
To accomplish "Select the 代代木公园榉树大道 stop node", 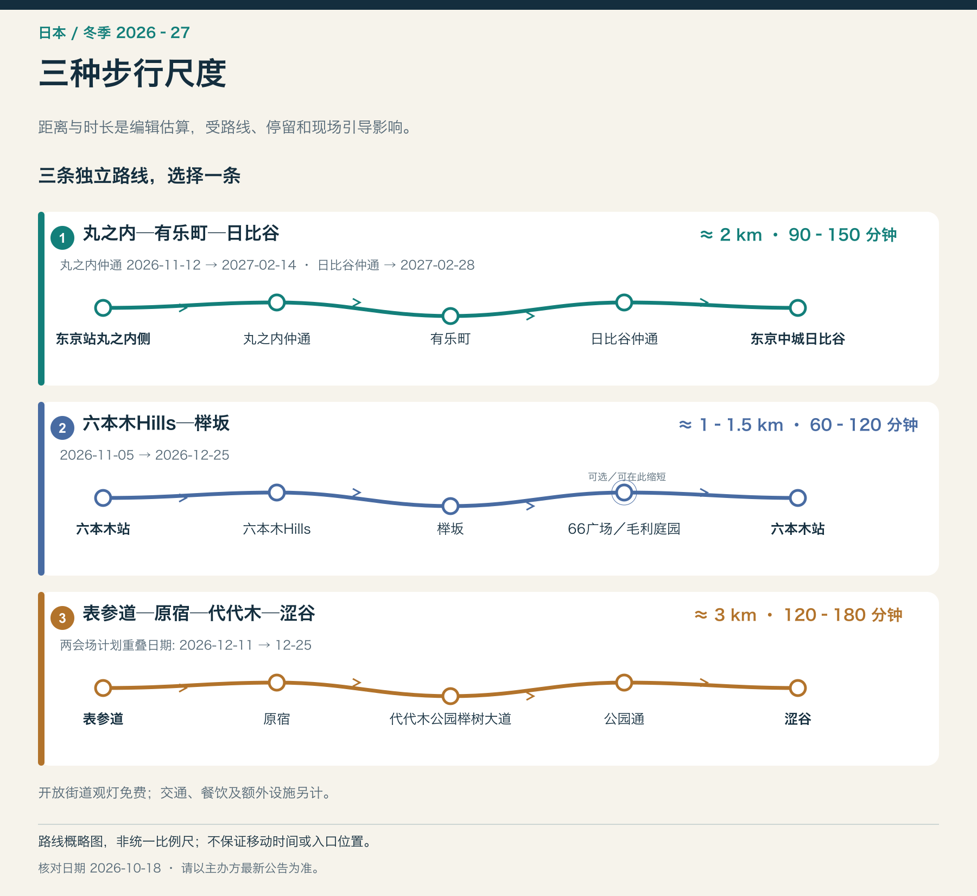I will coord(451,696).
